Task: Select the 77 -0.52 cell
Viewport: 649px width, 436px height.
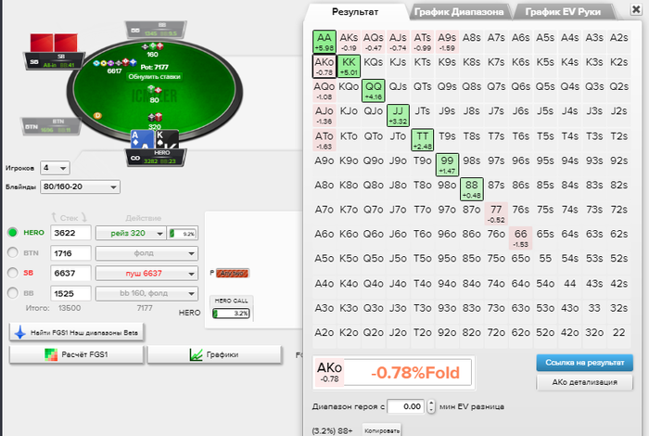Action: coord(496,213)
